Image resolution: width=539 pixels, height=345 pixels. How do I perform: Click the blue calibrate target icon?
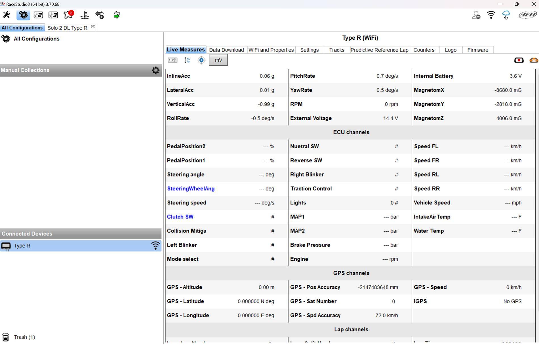click(201, 60)
